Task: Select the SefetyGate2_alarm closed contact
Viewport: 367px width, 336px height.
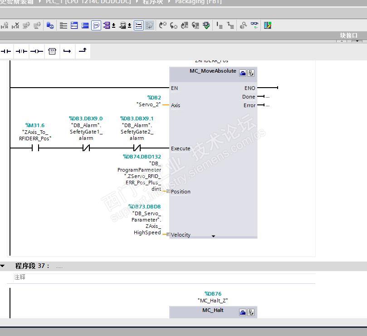Action: [137, 148]
